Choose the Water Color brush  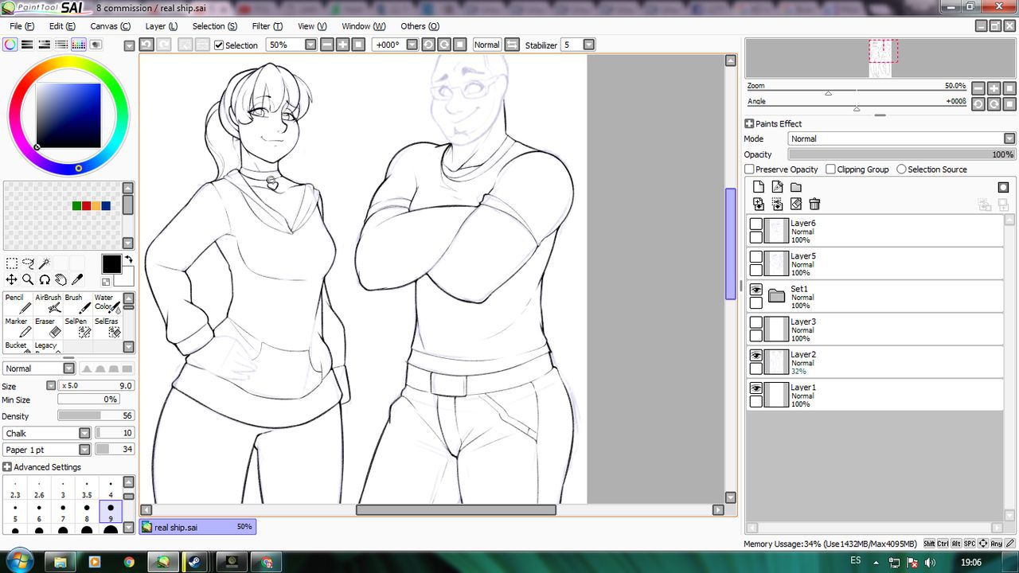coord(107,303)
